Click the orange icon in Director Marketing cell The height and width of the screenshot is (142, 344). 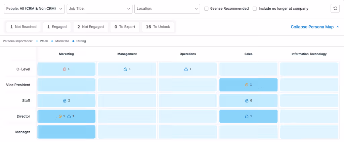pyautogui.click(x=60, y=116)
